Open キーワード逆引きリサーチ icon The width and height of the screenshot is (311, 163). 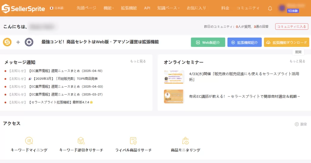pos(81,141)
